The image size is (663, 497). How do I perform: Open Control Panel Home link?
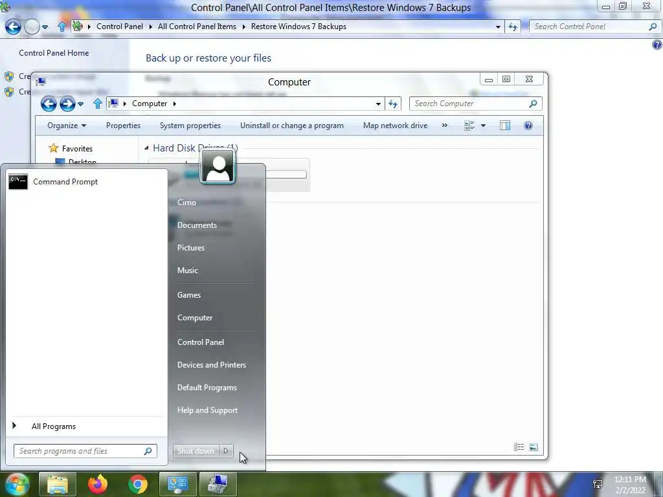[54, 53]
